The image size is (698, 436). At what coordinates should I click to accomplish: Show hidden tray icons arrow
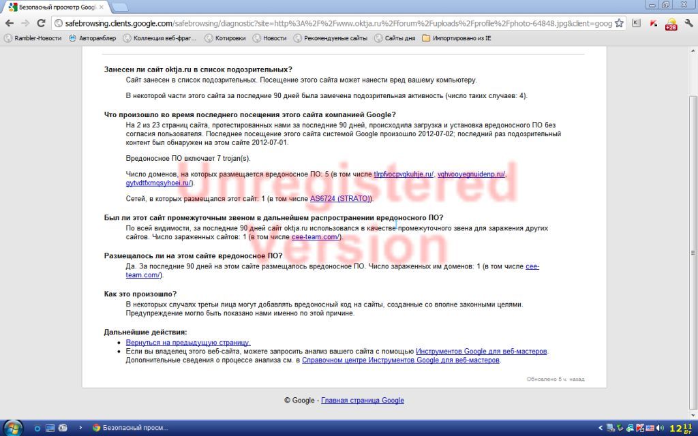click(x=601, y=428)
